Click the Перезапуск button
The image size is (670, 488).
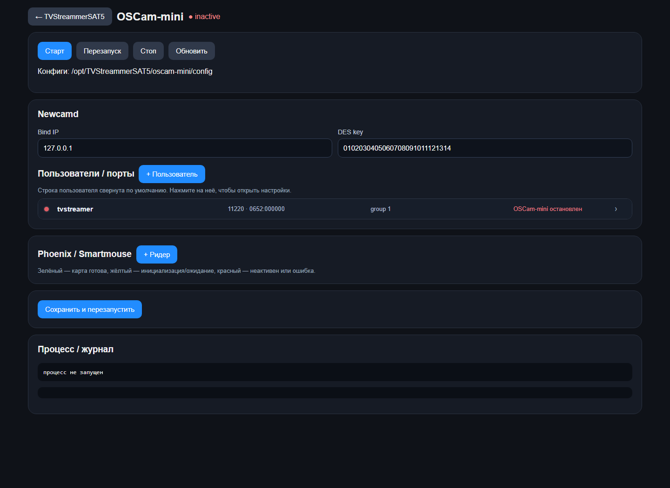pos(102,51)
